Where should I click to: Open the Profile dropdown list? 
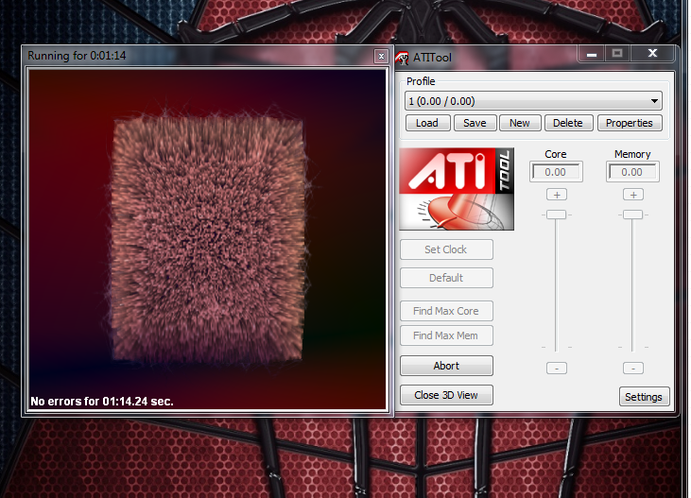pyautogui.click(x=534, y=101)
